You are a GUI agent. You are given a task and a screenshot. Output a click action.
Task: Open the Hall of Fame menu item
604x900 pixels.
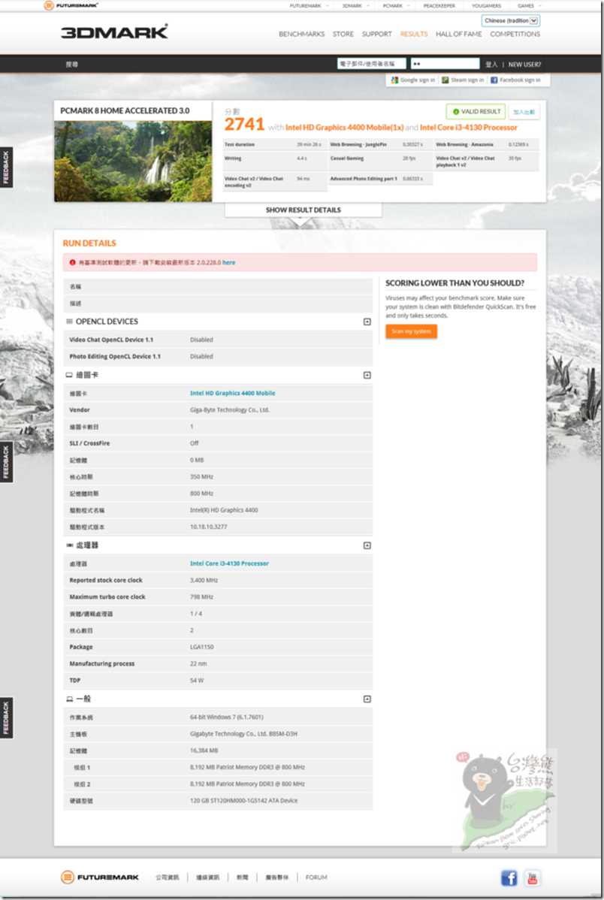(459, 35)
